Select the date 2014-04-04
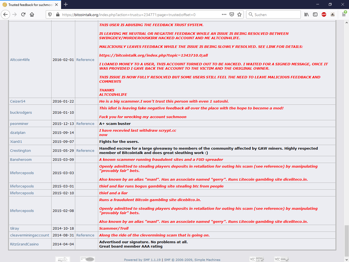 click(63, 244)
